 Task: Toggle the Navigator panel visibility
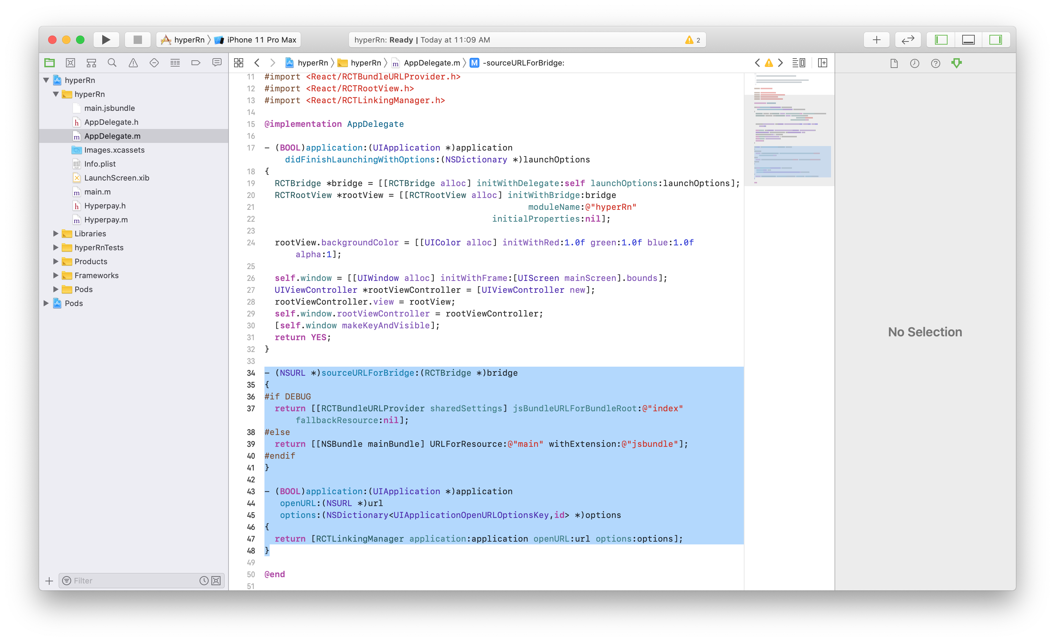941,40
